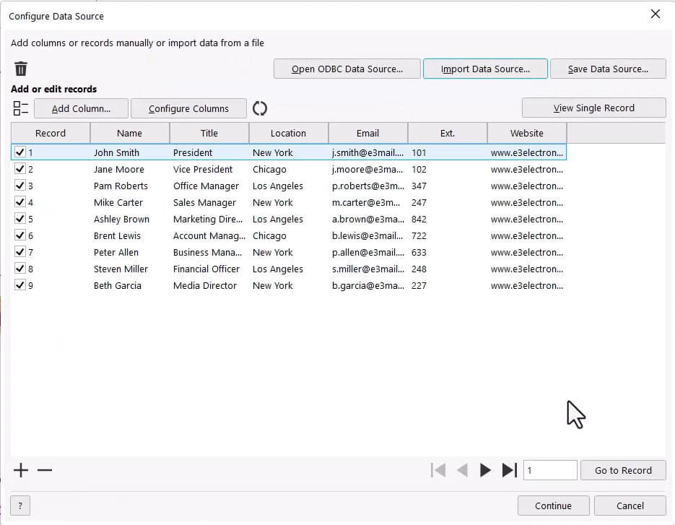Disable record 9 Beth Garcia
Viewport: 675px width, 525px height.
pyautogui.click(x=20, y=285)
